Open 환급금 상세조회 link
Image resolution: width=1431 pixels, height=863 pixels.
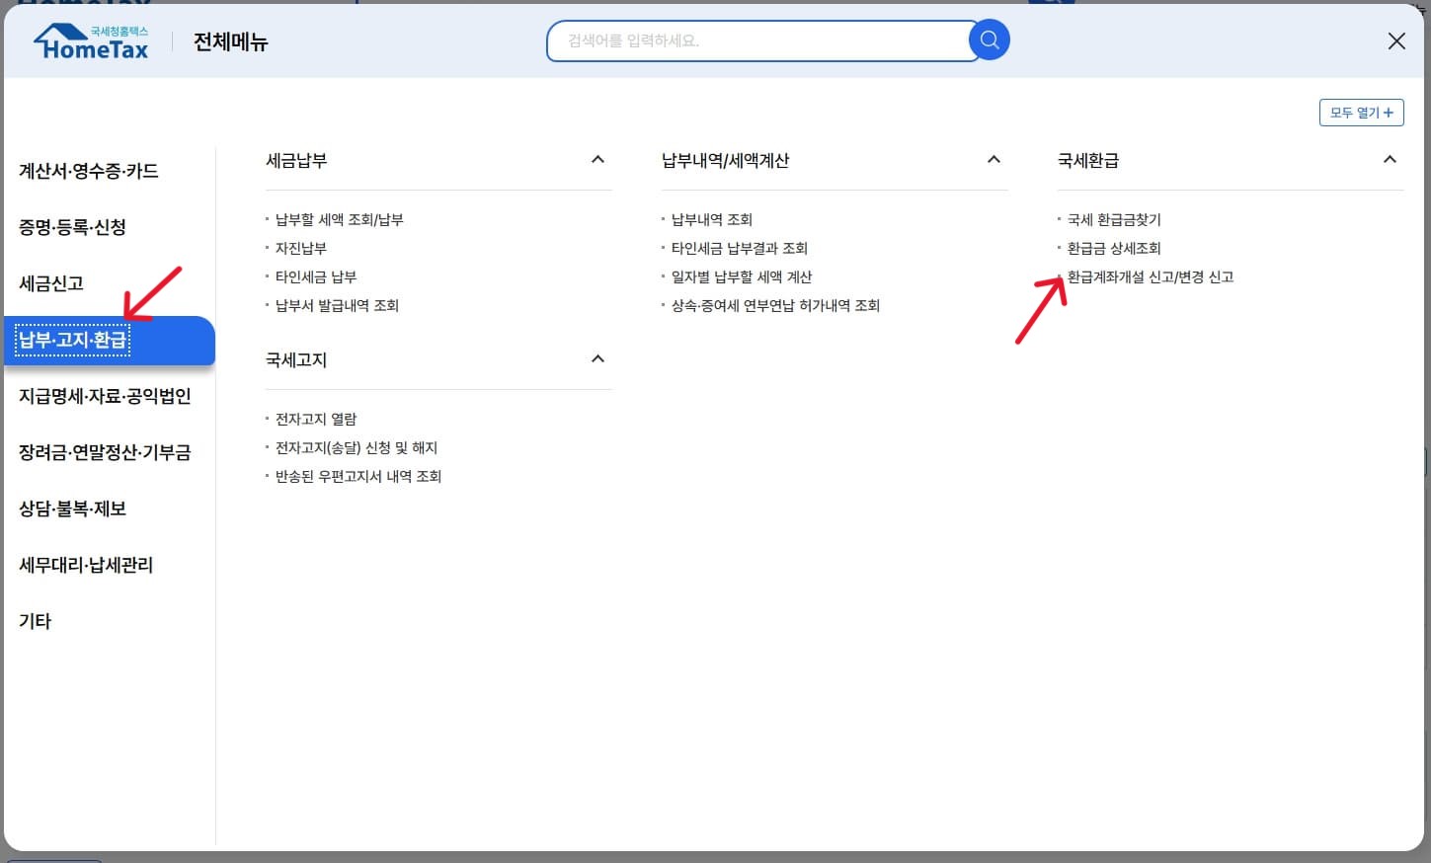1114,248
